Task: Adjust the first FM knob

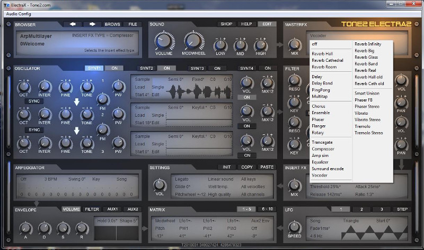Action: (x=103, y=99)
